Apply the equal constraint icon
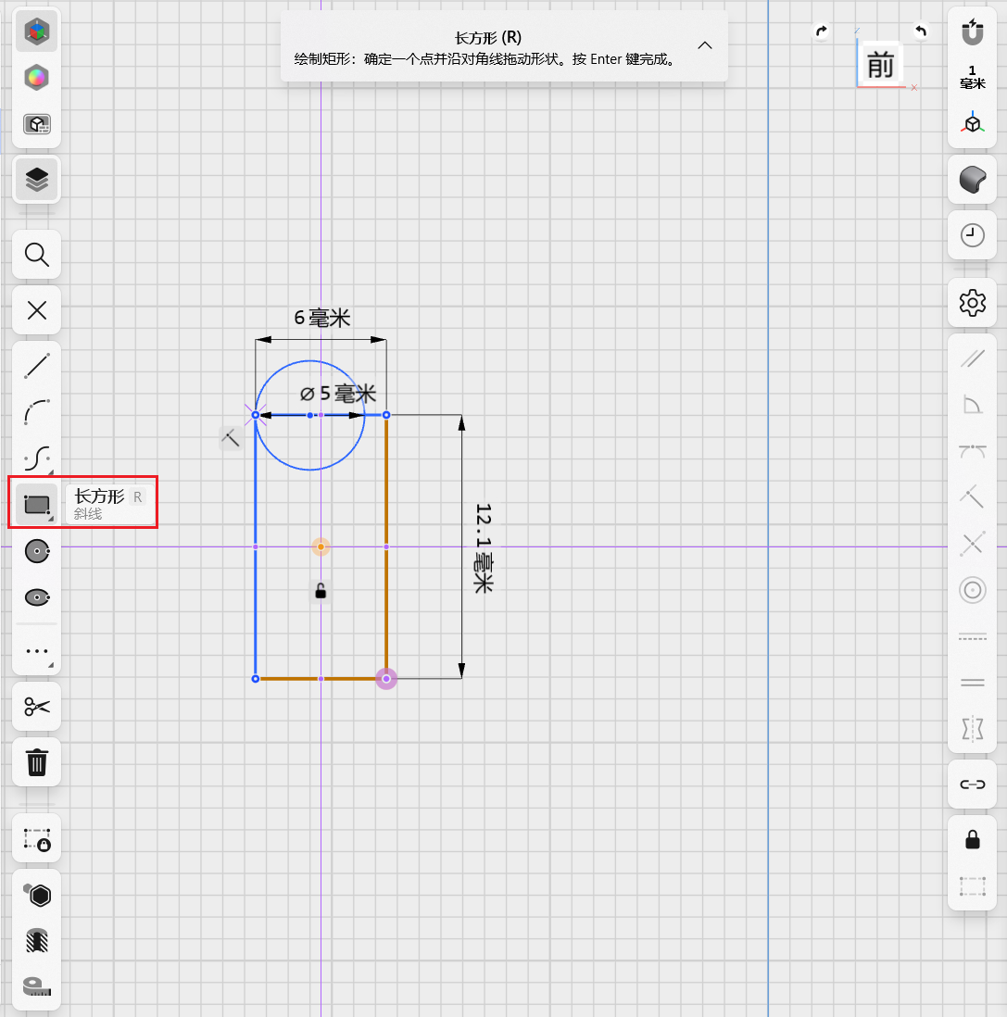The image size is (1007, 1017). (x=972, y=683)
